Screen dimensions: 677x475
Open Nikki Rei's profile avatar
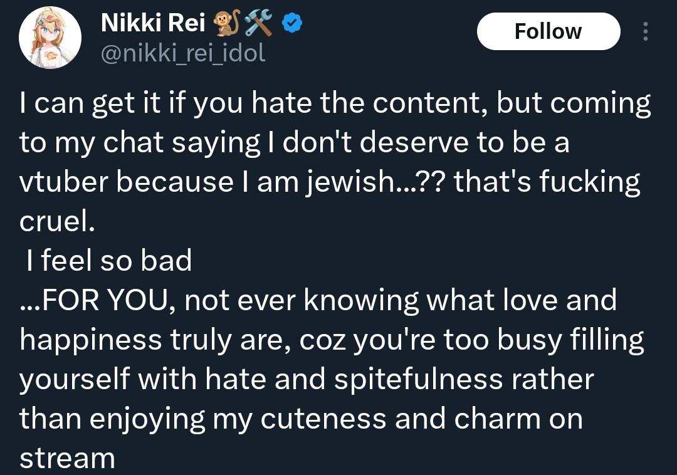(x=50, y=38)
